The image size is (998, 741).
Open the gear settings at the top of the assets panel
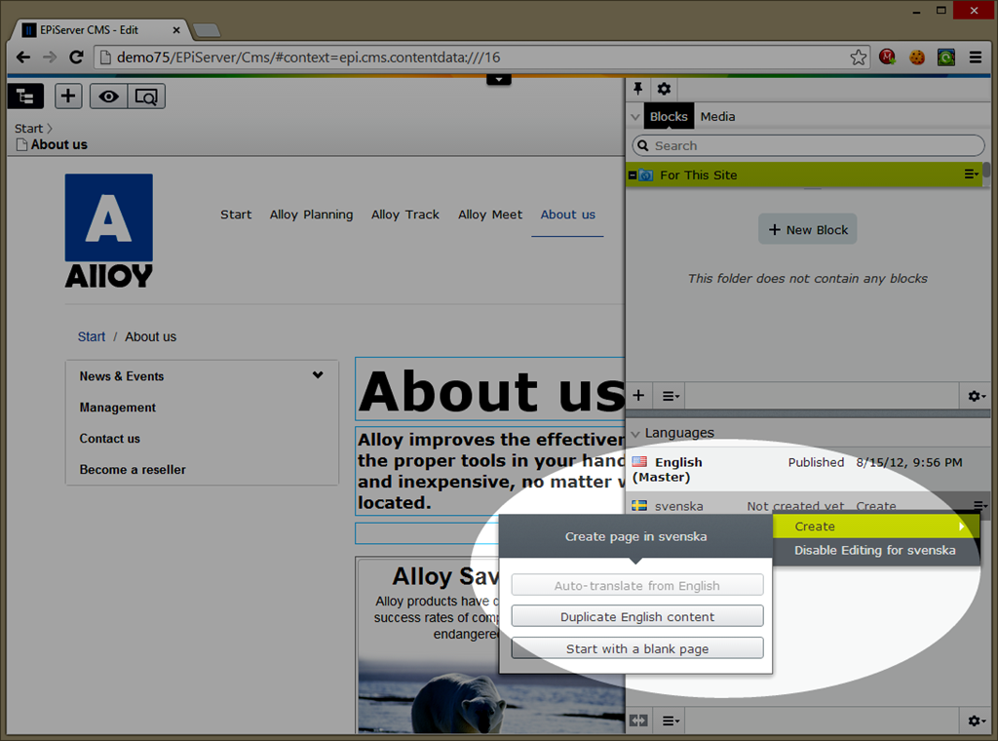point(664,89)
